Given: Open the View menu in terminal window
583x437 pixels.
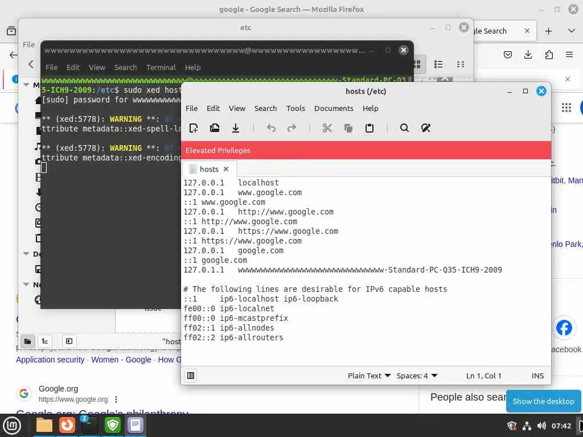Looking at the screenshot, I should pos(97,67).
